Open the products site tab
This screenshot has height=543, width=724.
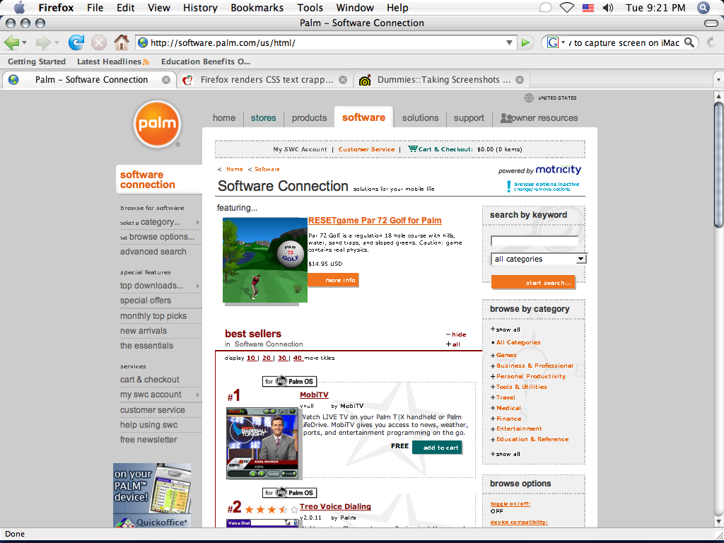point(310,118)
